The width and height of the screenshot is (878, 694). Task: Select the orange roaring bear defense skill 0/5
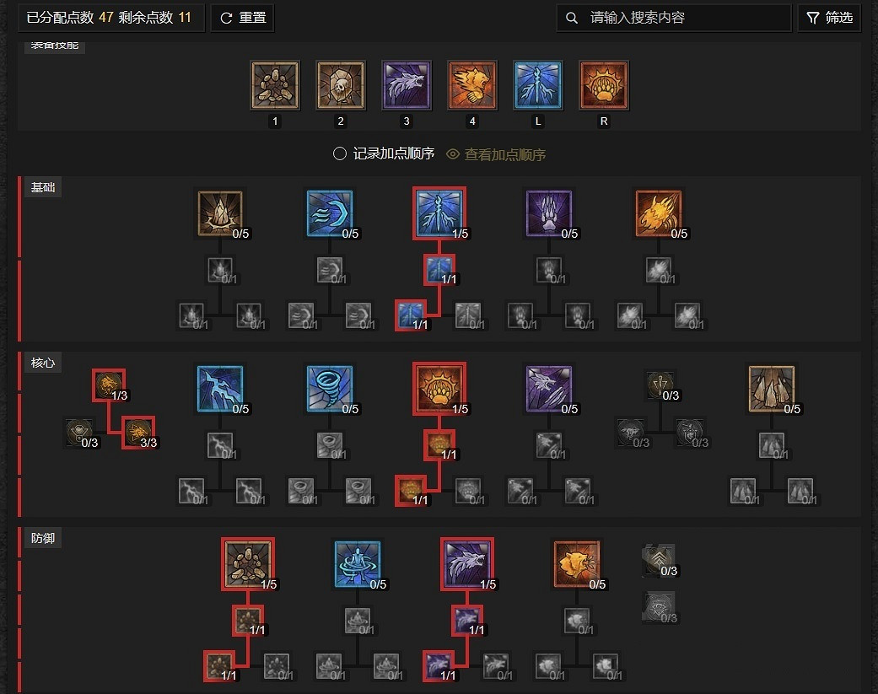tap(577, 563)
